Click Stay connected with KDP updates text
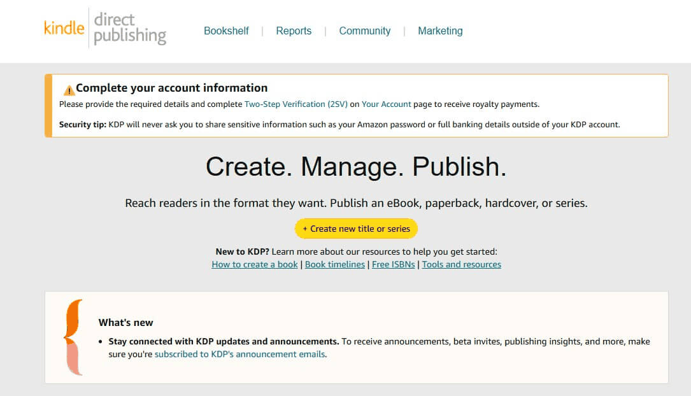This screenshot has width=691, height=396. pyautogui.click(x=224, y=341)
